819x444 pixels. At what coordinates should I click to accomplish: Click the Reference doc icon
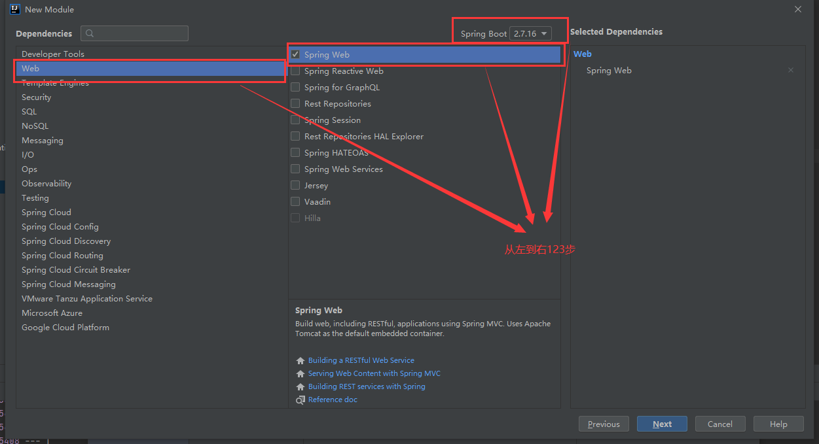(x=300, y=400)
